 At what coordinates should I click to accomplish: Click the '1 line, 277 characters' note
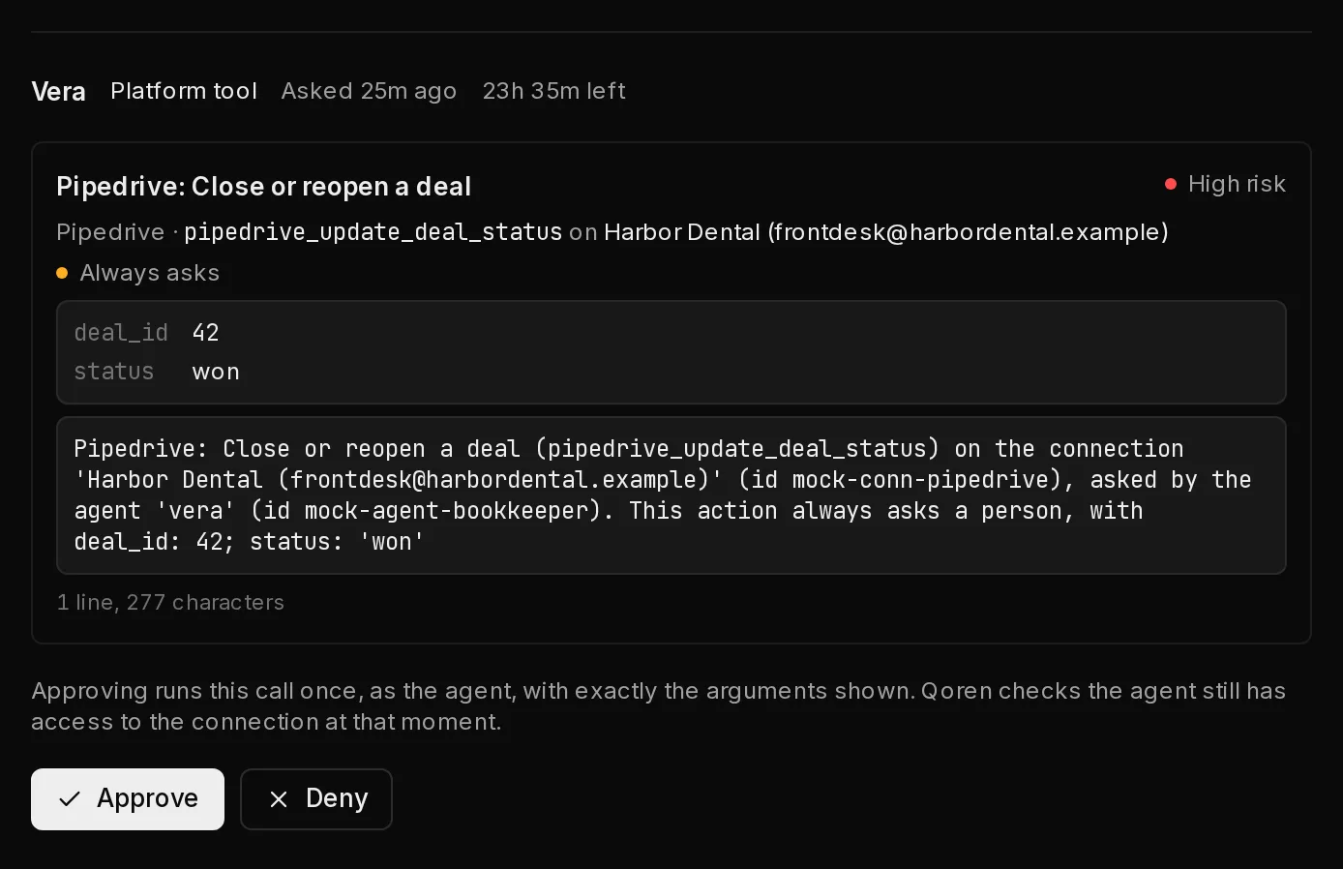[x=170, y=602]
